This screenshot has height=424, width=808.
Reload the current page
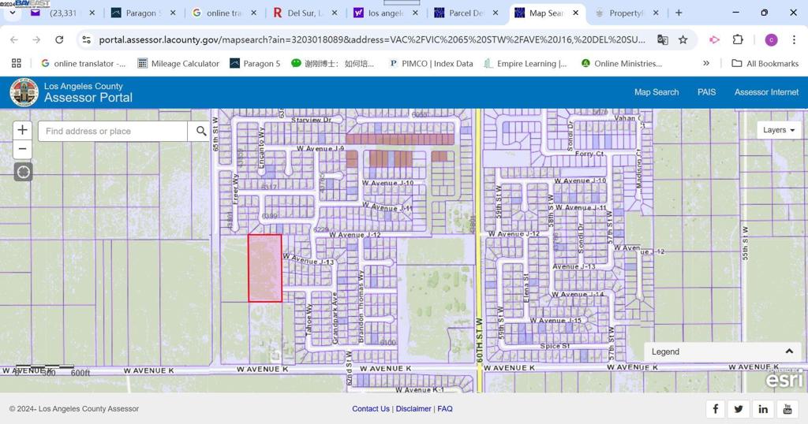(59, 39)
